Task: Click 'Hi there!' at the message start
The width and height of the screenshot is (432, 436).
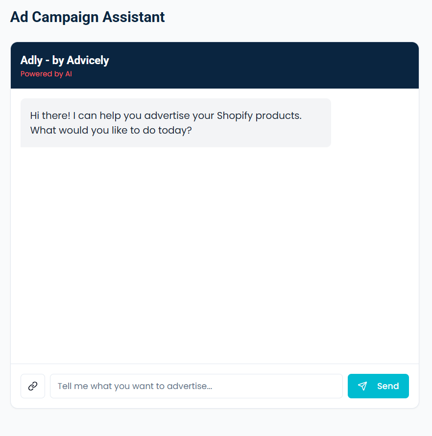Action: point(49,116)
